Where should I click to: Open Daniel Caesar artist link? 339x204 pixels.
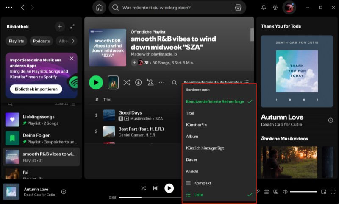point(130,135)
